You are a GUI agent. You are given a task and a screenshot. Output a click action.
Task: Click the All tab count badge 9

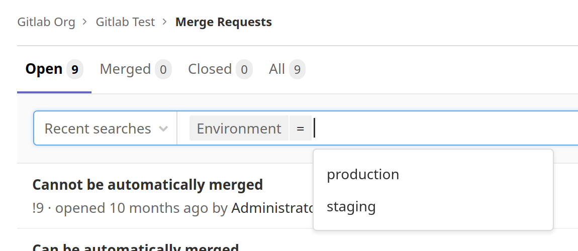coord(297,69)
